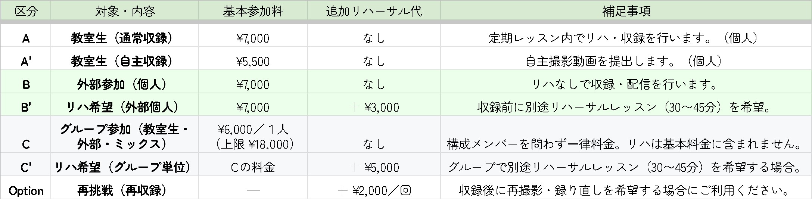
Task: Select the Option row label cell
Action: click(26, 191)
